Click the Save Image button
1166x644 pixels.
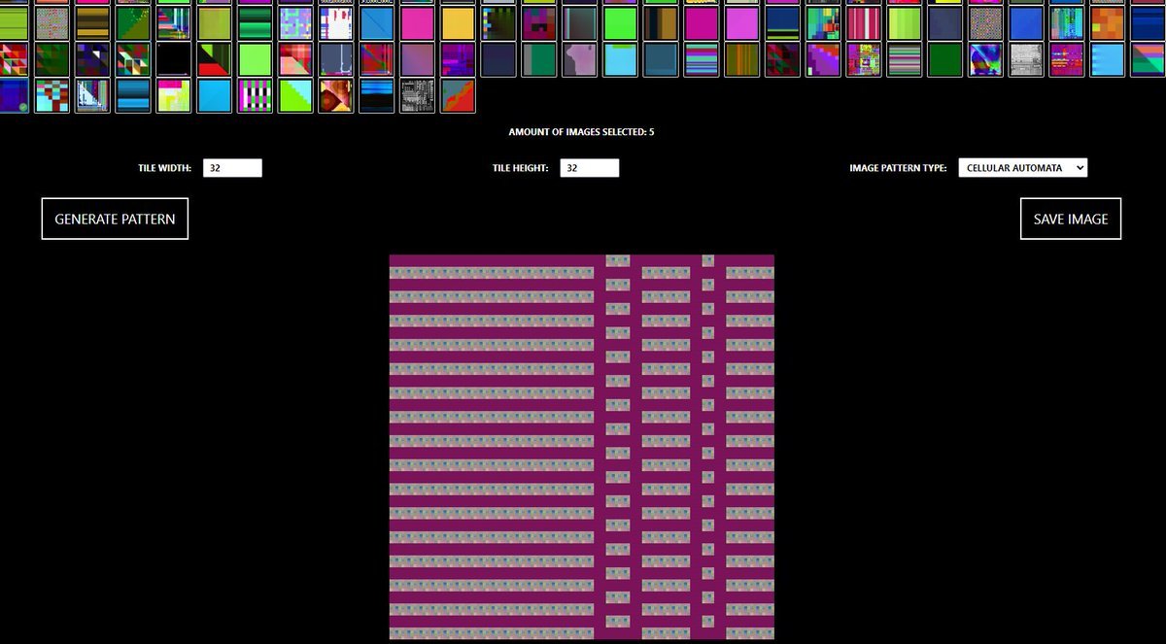pyautogui.click(x=1070, y=219)
